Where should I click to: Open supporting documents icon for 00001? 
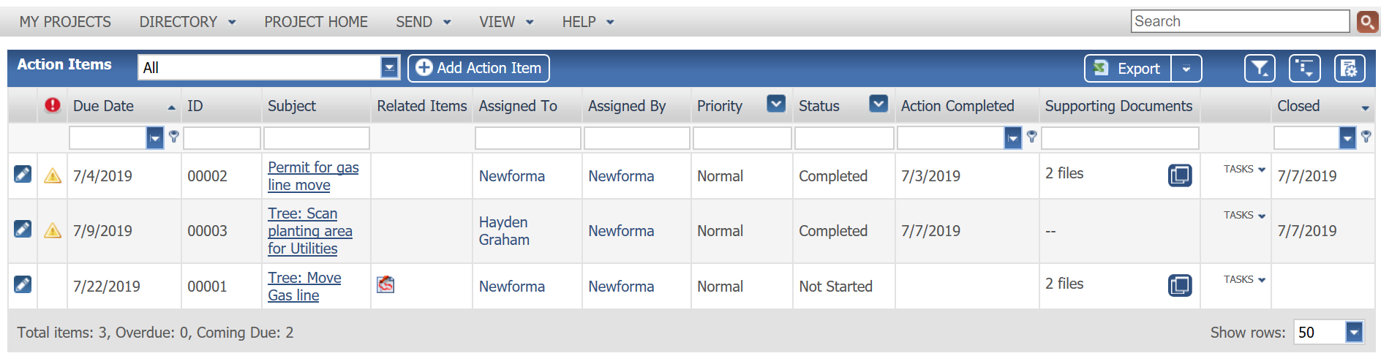pyautogui.click(x=1180, y=286)
